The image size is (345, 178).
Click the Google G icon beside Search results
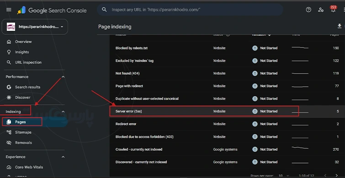tap(9, 87)
